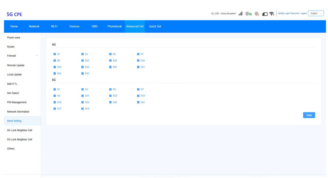Click the Logout link
This screenshot has width=328, height=178.
coord(303,13)
